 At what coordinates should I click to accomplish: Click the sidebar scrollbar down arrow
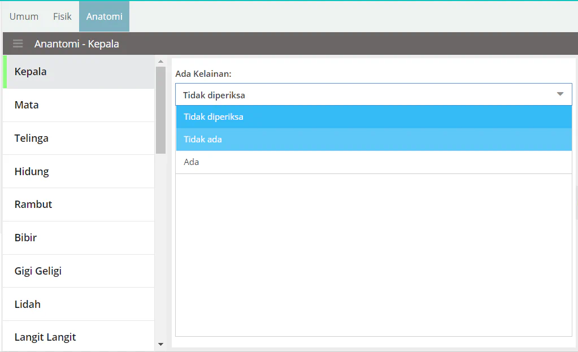coord(160,344)
